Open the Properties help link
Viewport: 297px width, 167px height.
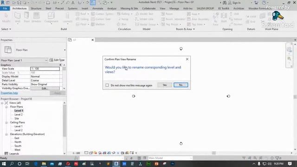9,93
